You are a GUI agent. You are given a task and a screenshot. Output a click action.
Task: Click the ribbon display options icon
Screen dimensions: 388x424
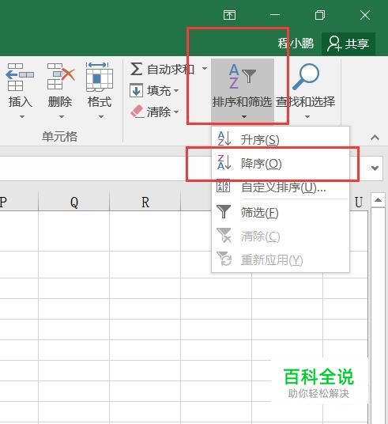point(229,15)
